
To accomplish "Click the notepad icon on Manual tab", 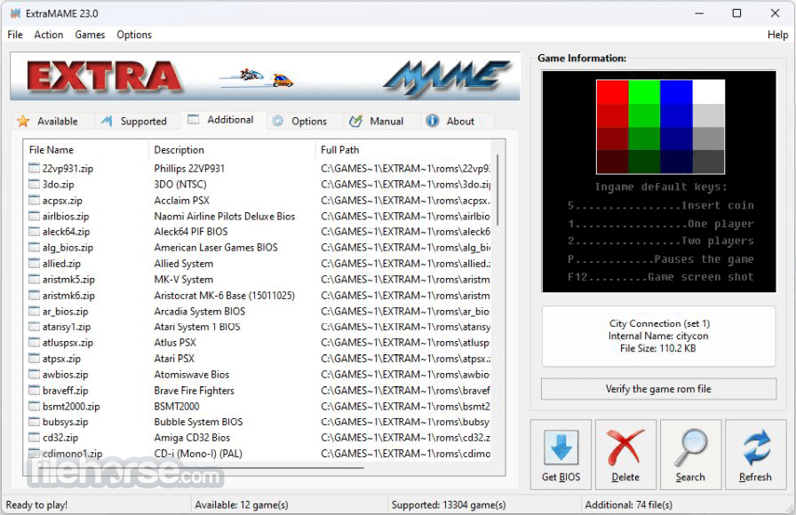I will [x=356, y=121].
